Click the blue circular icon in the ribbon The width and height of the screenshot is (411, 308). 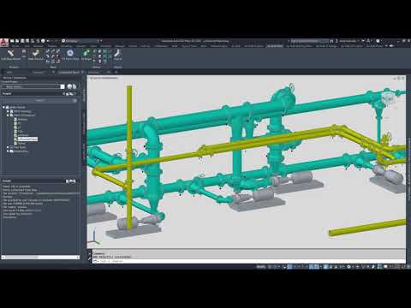(x=70, y=53)
